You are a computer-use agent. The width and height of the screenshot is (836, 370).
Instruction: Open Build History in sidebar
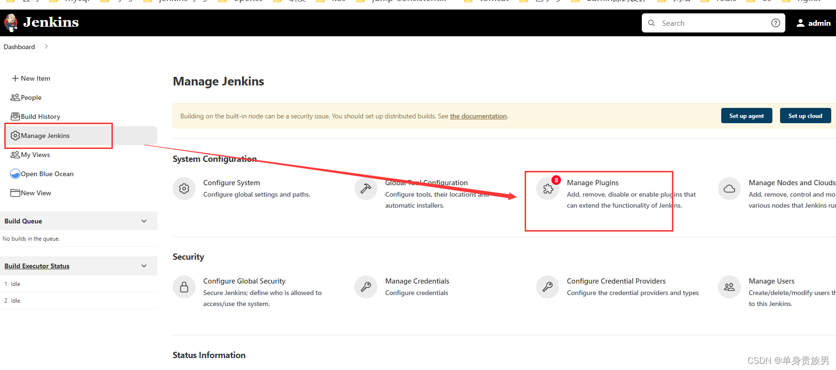(41, 116)
